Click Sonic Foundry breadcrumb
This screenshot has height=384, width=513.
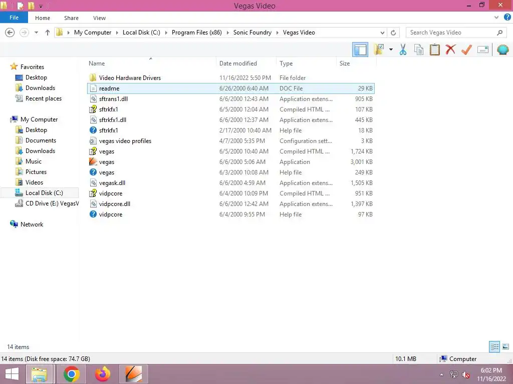pos(252,32)
